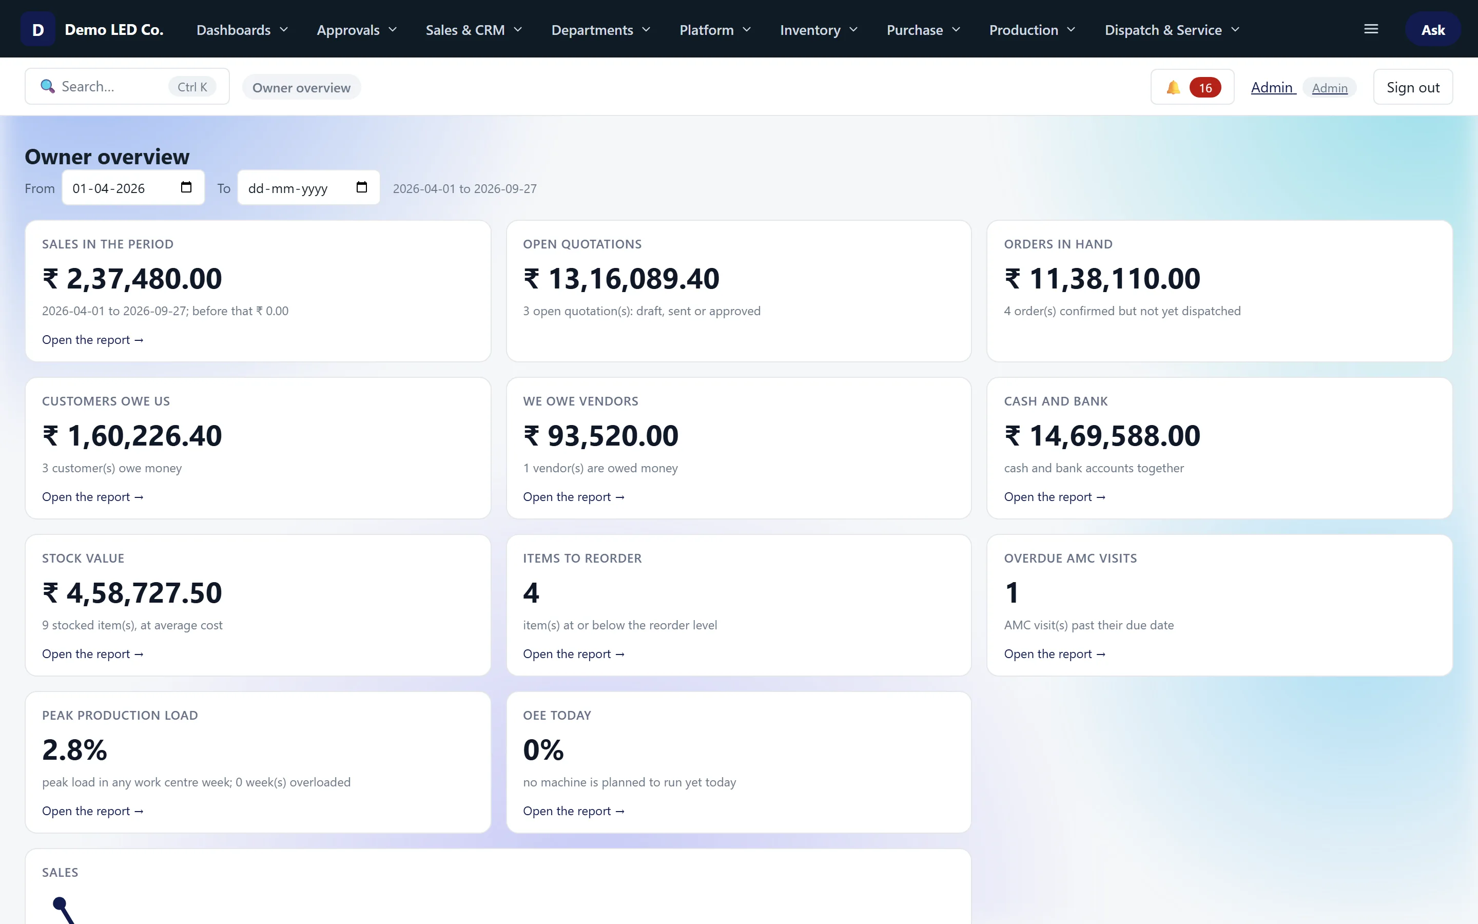
Task: Click the 2026-04-01 to 2026-09-27 range text
Action: tap(465, 189)
